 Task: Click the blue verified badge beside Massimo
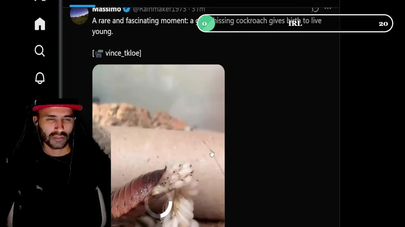click(x=126, y=9)
